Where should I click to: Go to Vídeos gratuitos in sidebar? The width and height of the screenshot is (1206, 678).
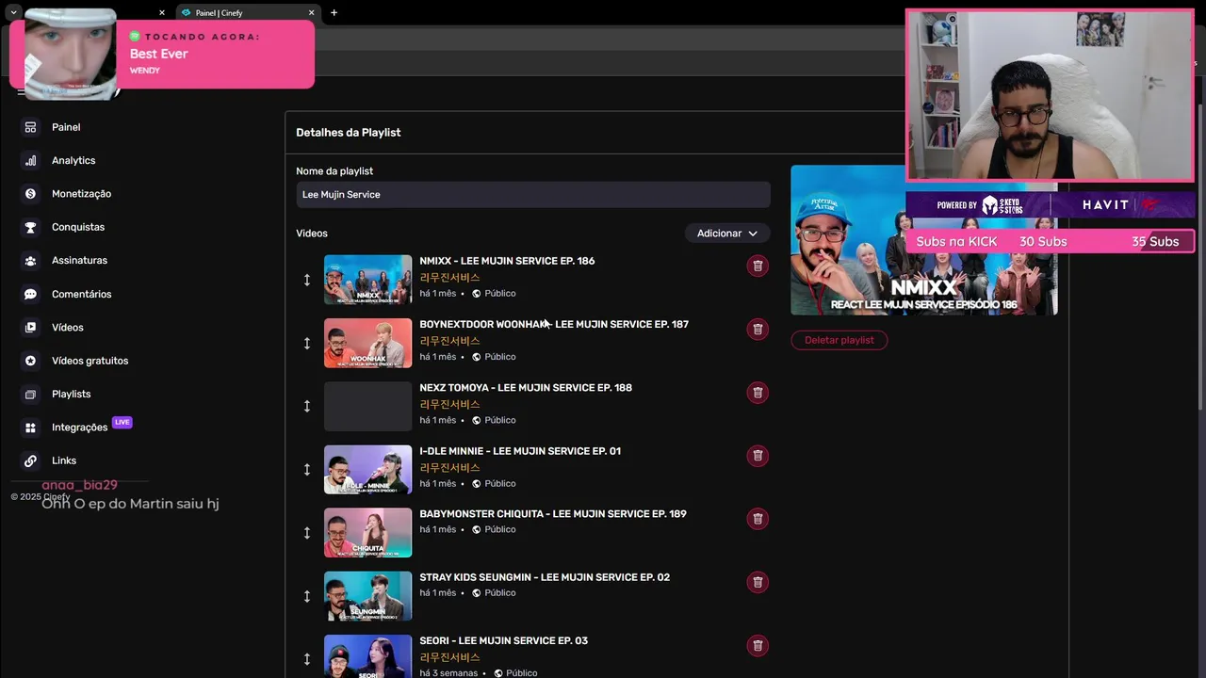90,361
